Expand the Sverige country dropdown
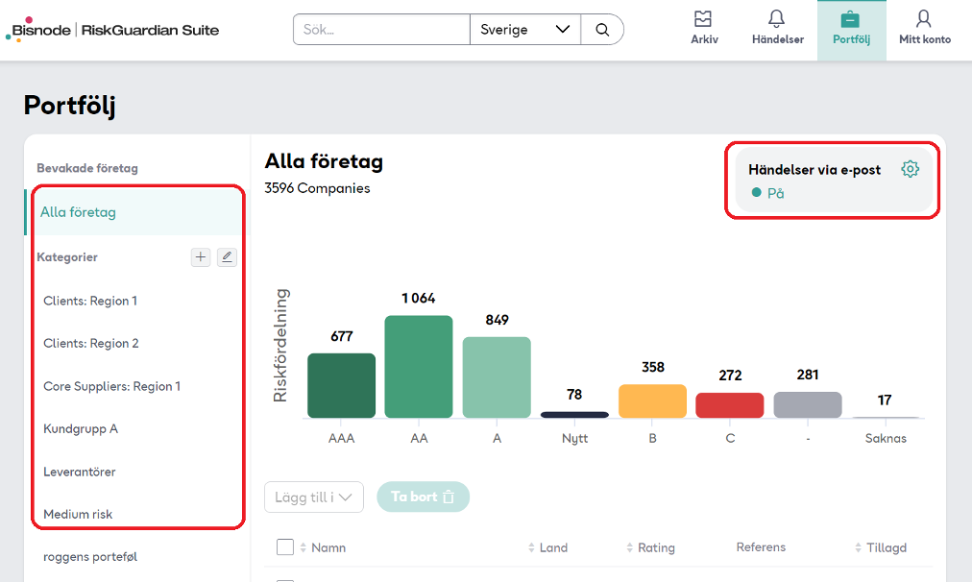 click(525, 30)
